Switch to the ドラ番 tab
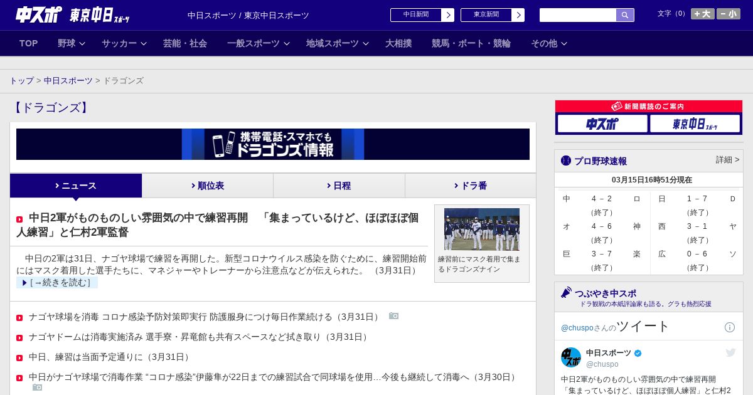 (471, 186)
